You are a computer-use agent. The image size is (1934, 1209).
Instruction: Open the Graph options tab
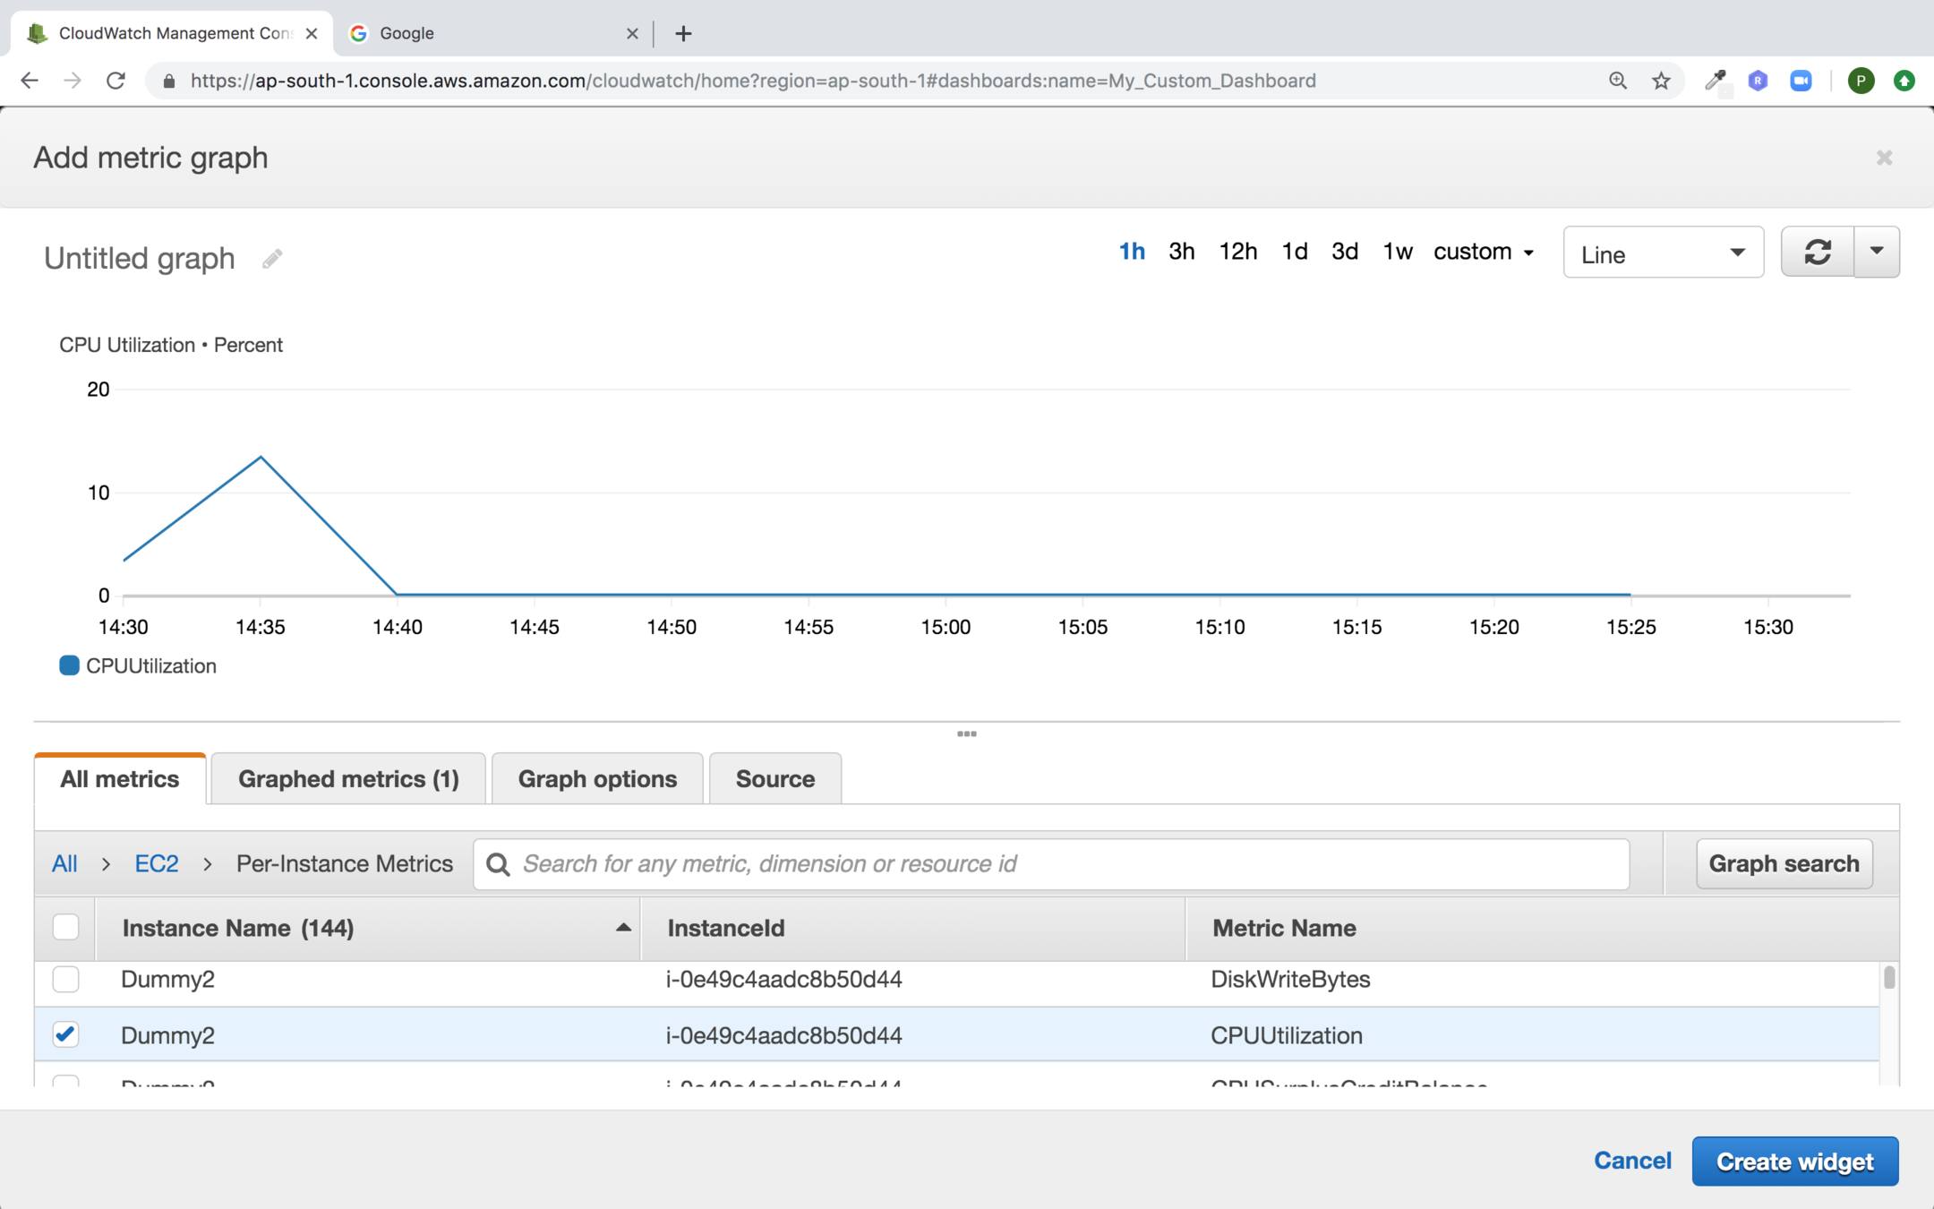coord(597,779)
